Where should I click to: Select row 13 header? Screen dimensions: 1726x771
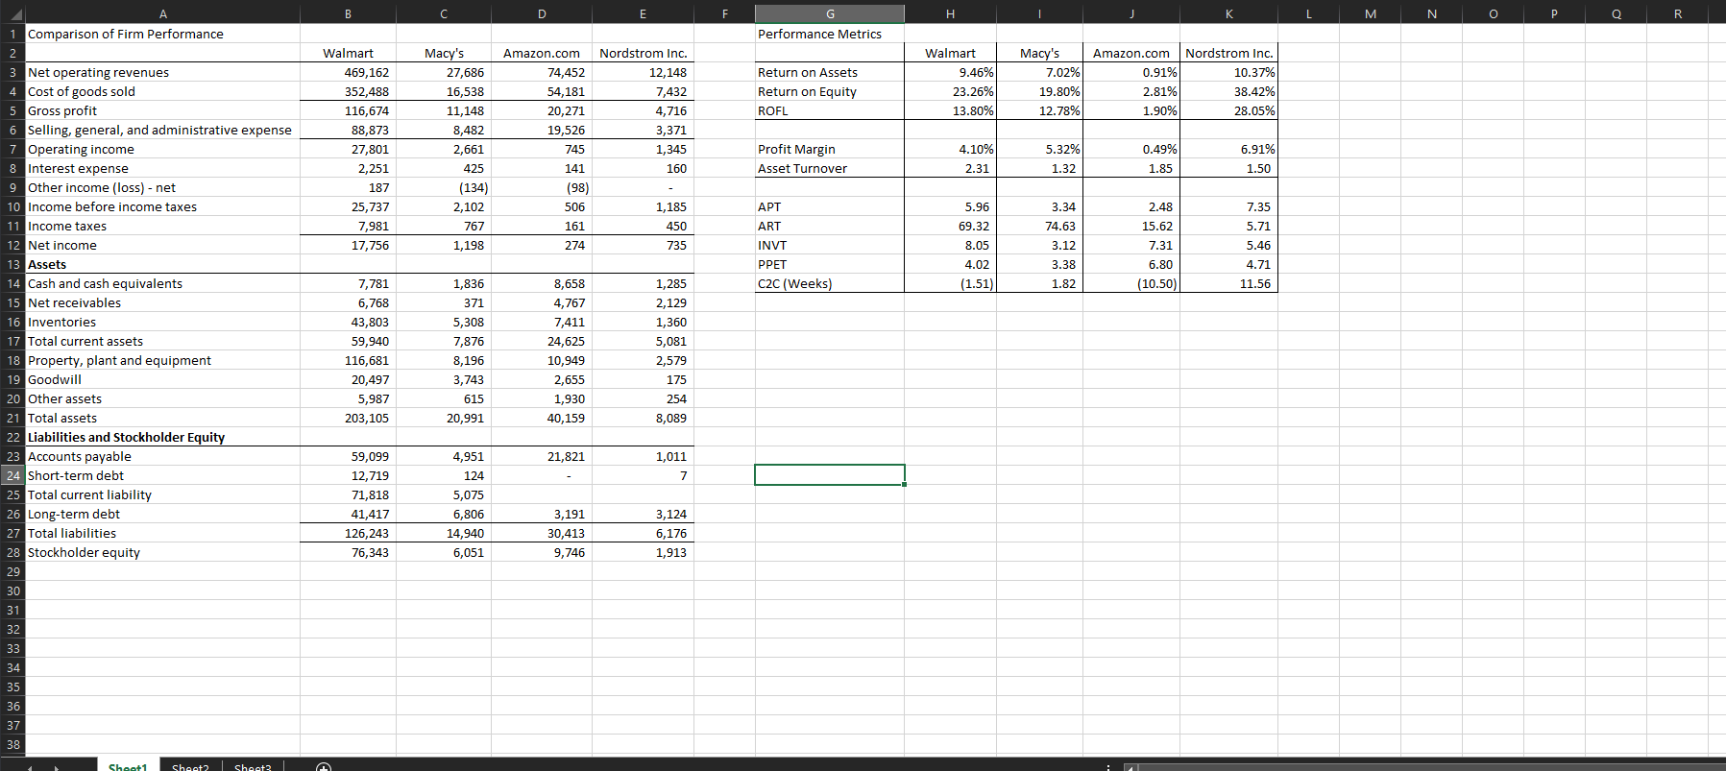[12, 264]
